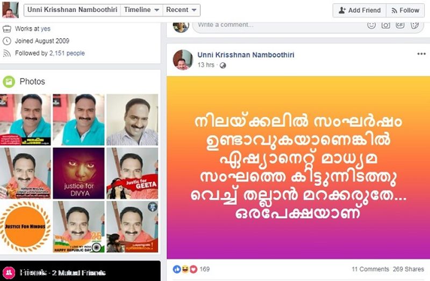
Task: Open the Unni Krisshnan Namboothiri header tab
Action: coord(73,10)
